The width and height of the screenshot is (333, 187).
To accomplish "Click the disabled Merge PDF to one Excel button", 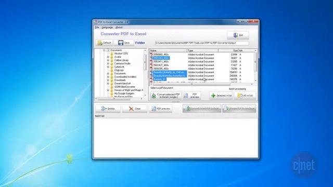I will point(239,109).
